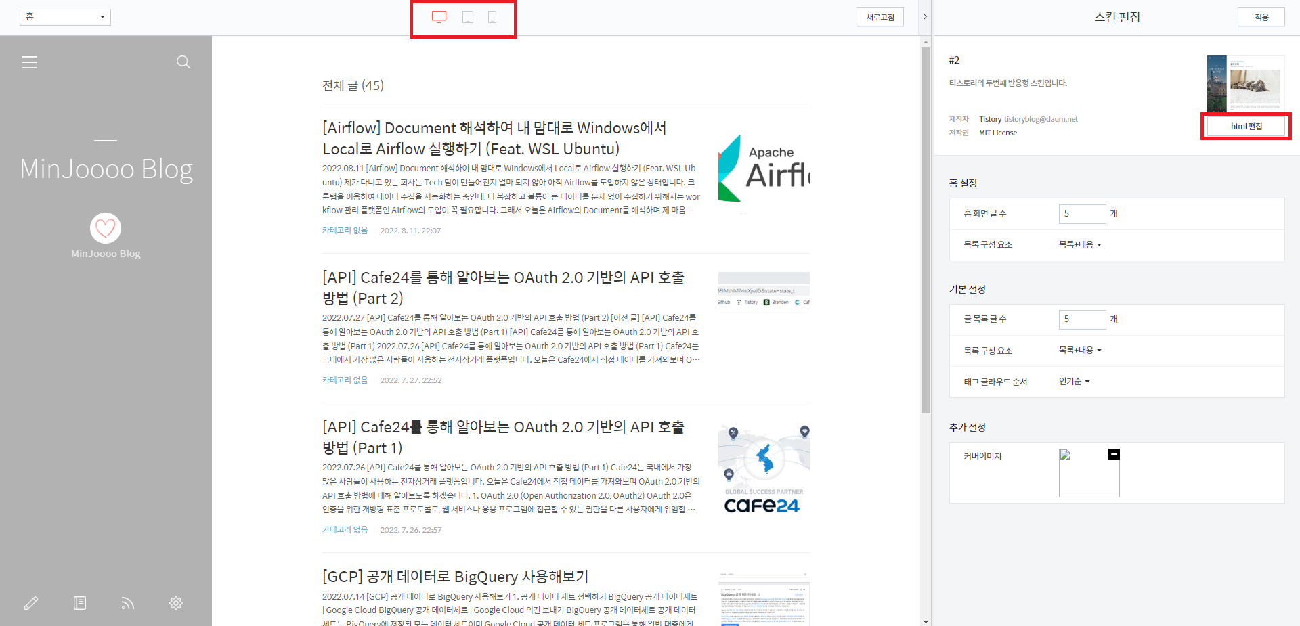The width and height of the screenshot is (1300, 626).
Task: Open the Cafe24 OAuth Part 1 post title
Action: point(504,437)
